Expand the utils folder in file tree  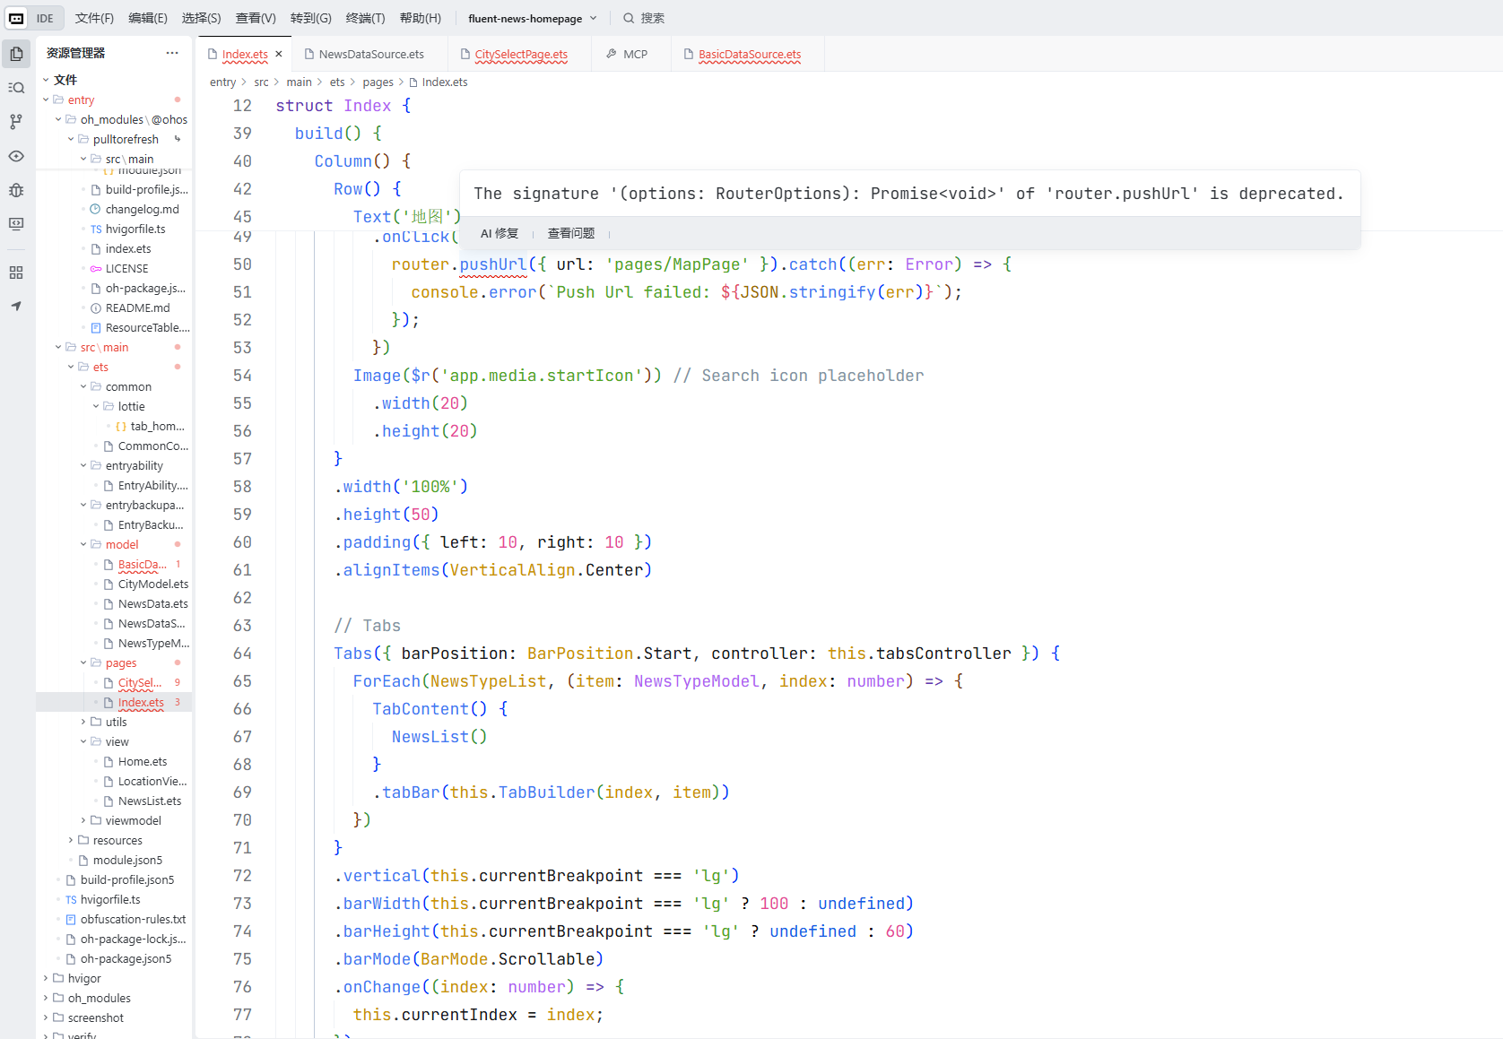pyautogui.click(x=83, y=722)
